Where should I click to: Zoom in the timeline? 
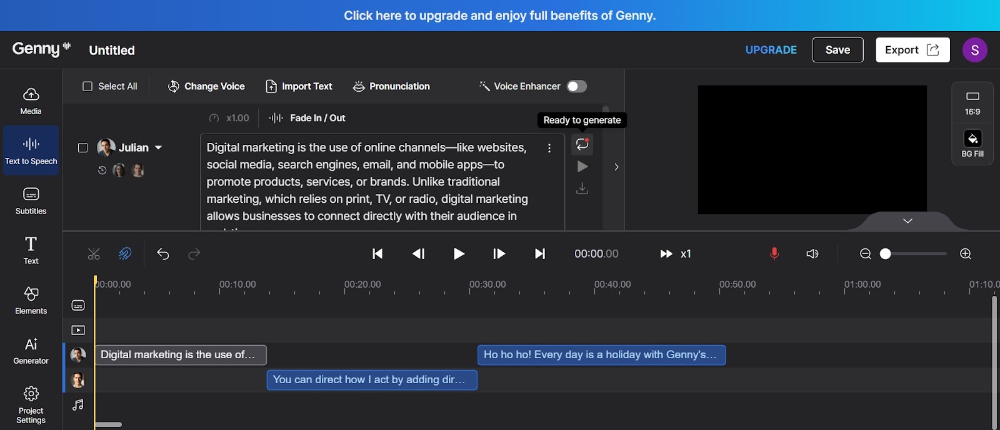pos(966,254)
